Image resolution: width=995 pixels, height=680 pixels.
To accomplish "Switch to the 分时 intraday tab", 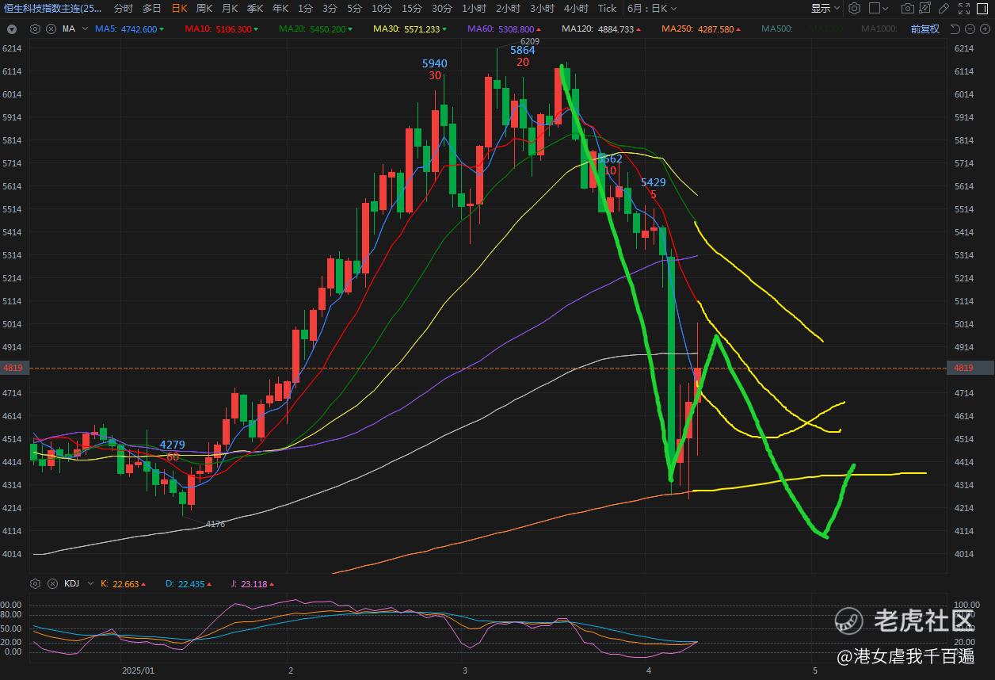I will 124,9.
